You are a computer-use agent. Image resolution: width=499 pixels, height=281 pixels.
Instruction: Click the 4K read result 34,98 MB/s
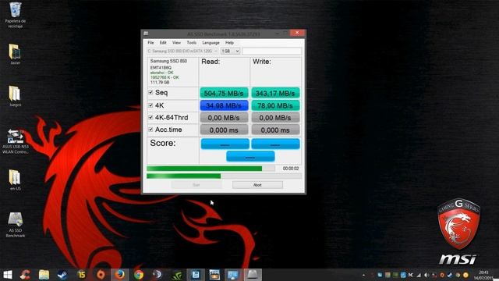[x=224, y=105]
